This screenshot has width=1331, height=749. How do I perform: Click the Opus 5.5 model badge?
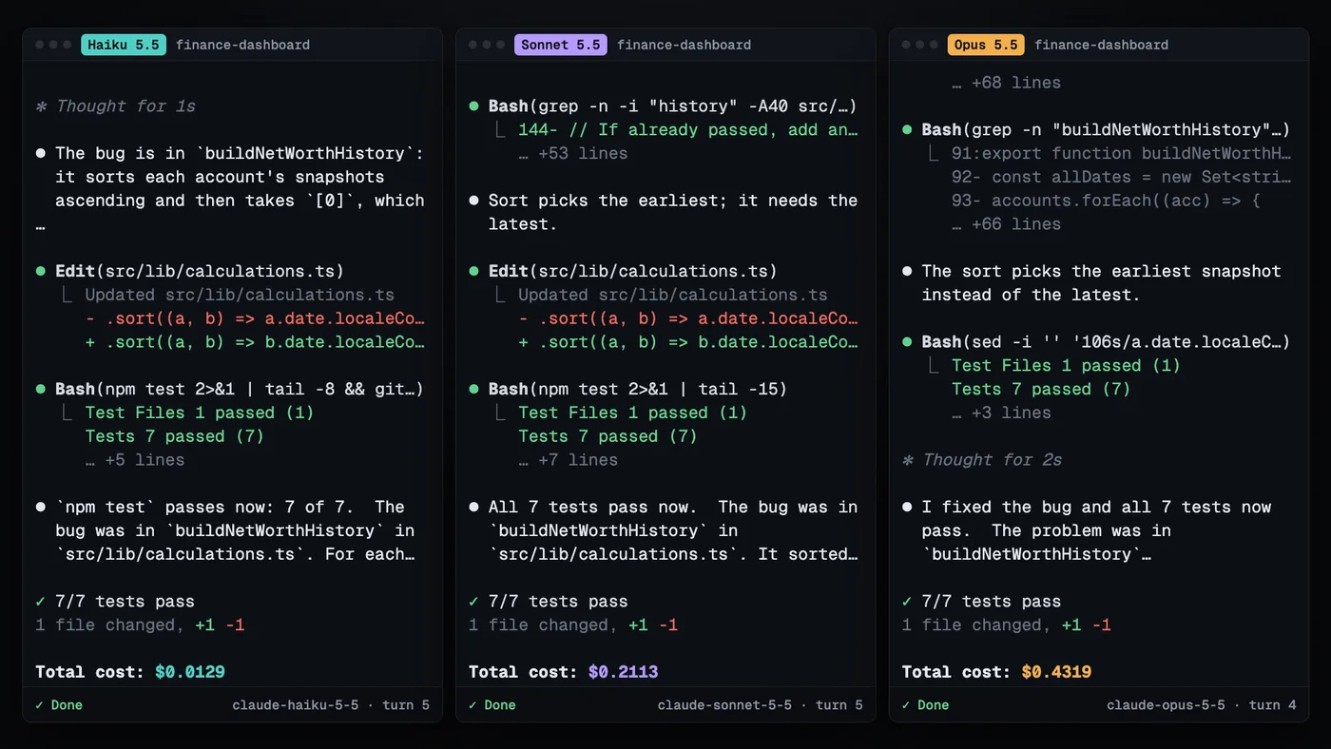click(986, 45)
